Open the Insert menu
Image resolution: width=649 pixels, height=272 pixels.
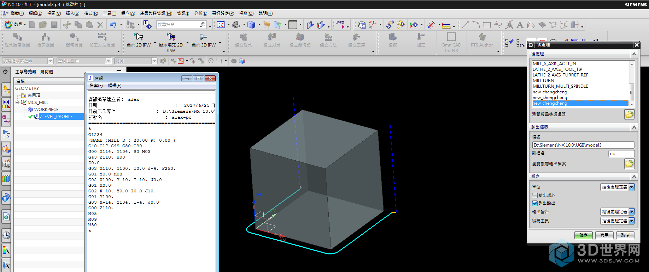[x=72, y=13]
